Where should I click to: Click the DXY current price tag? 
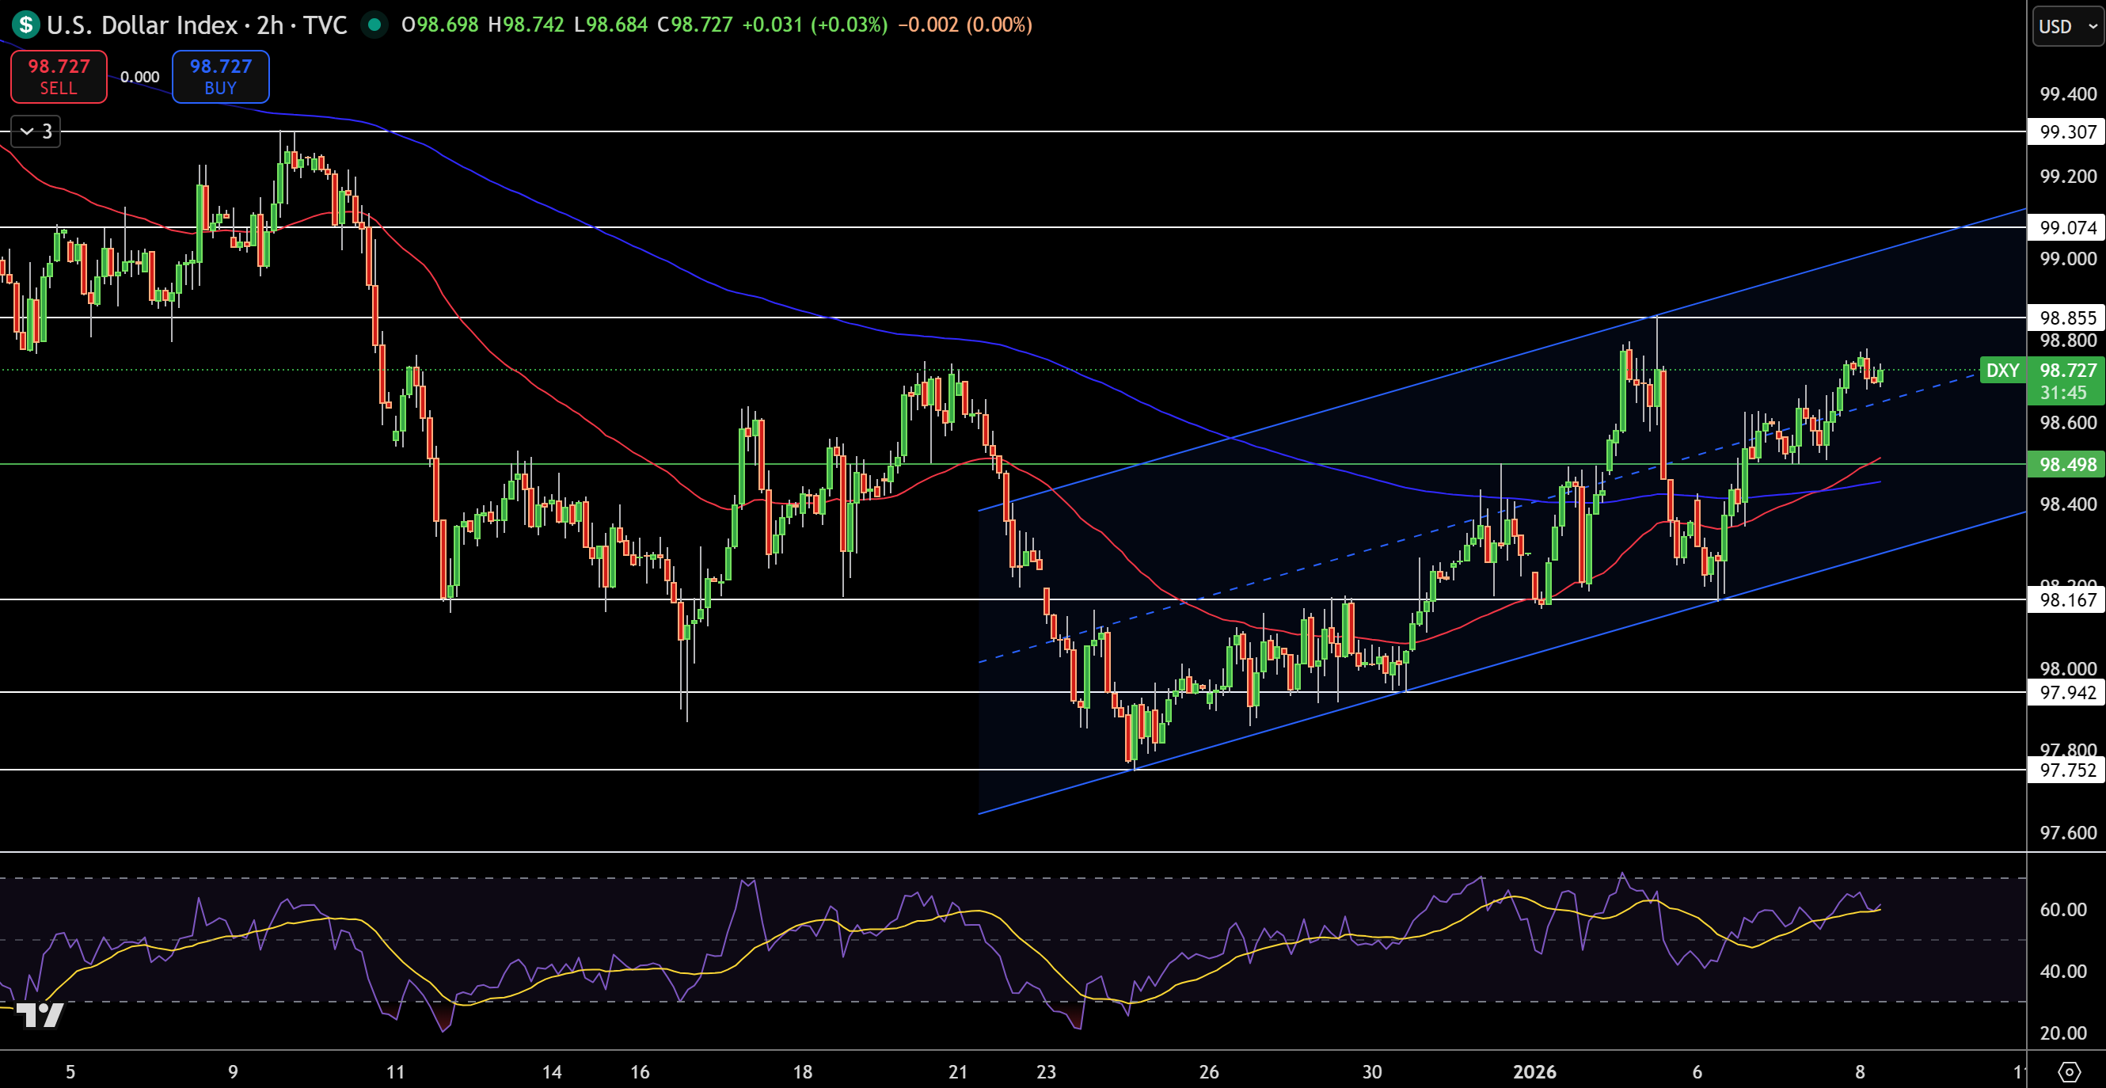(x=2002, y=371)
